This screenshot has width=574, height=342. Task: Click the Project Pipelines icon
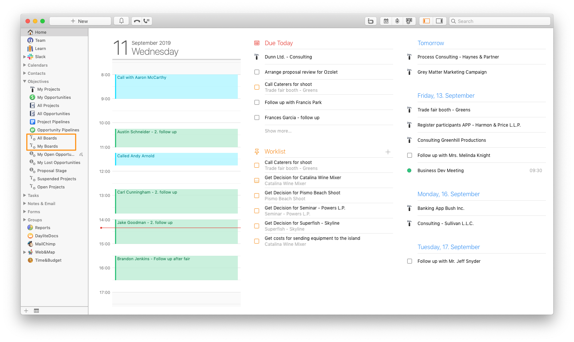[x=32, y=122]
